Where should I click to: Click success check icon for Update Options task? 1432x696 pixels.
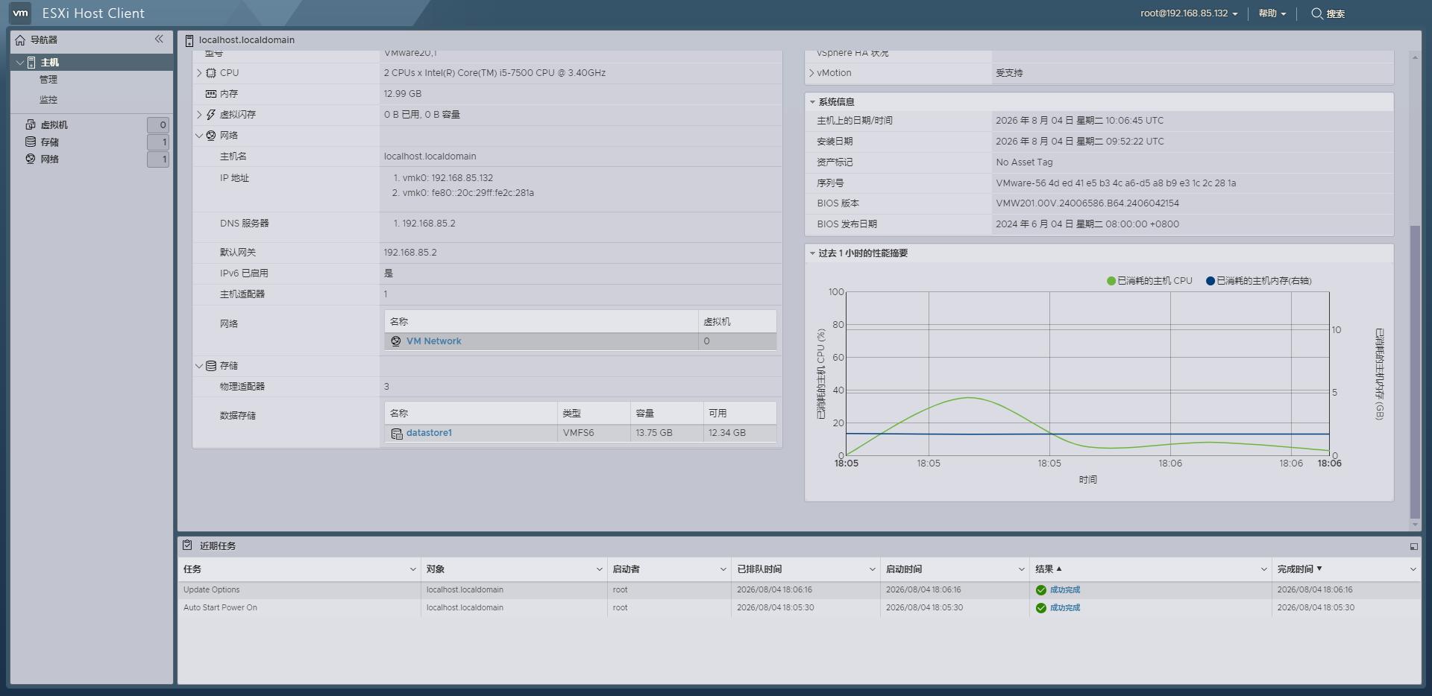tap(1041, 590)
